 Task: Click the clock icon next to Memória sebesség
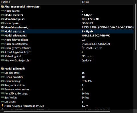(x=2, y=27)
